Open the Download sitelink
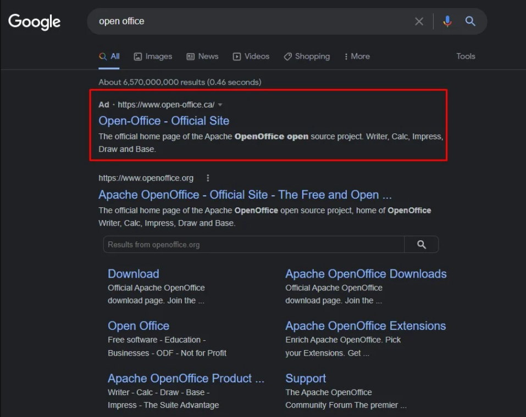Viewport: 526px width, 417px height. [x=133, y=274]
